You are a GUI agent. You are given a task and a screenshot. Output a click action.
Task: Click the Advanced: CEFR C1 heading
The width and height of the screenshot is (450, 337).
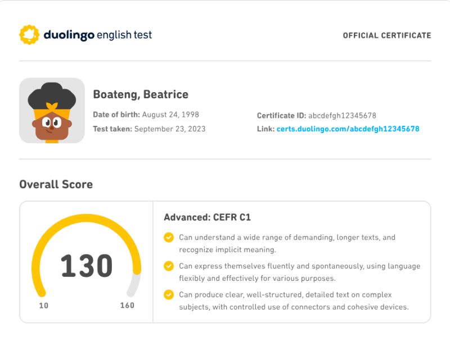coord(207,217)
